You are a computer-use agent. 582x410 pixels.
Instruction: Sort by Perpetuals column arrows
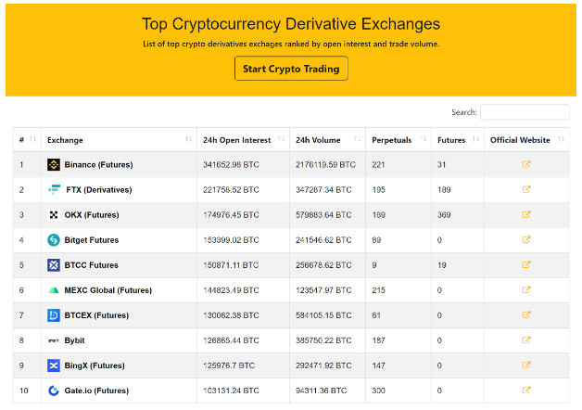pyautogui.click(x=423, y=139)
